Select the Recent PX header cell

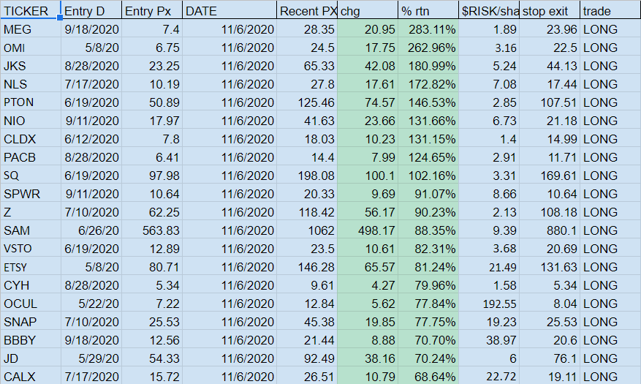[x=307, y=11]
